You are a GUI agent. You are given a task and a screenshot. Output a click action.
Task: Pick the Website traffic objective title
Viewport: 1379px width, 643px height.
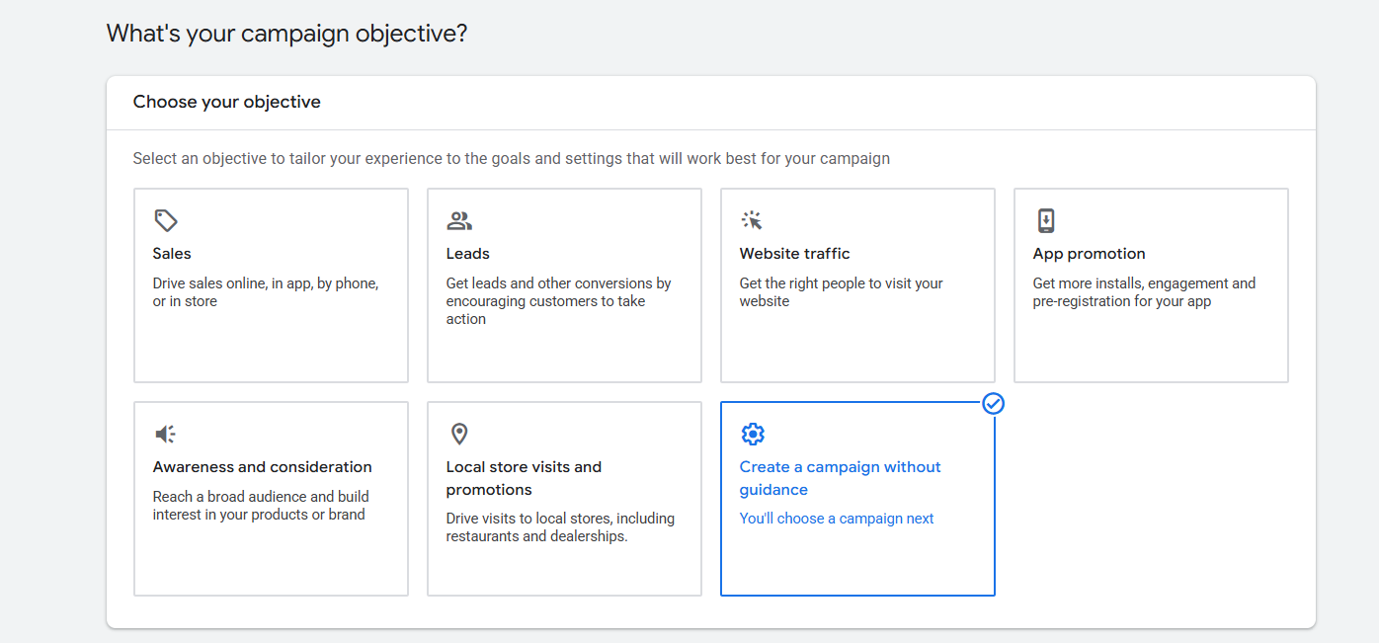click(x=794, y=254)
